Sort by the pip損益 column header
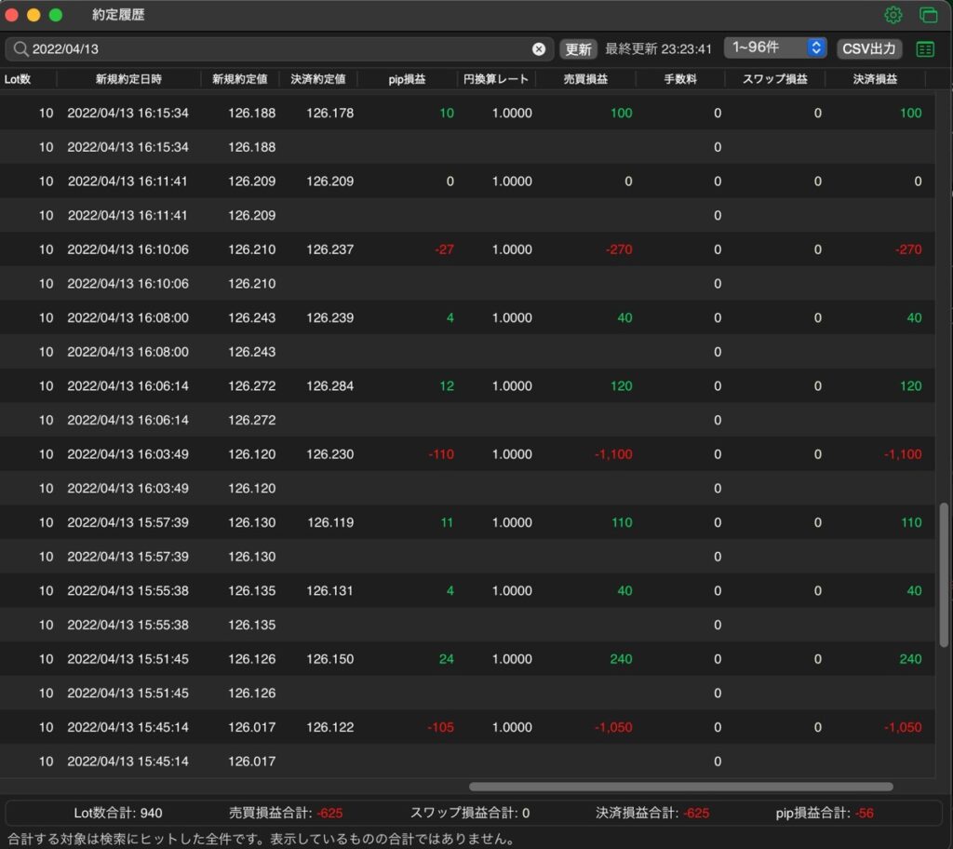The image size is (953, 849). [x=407, y=79]
